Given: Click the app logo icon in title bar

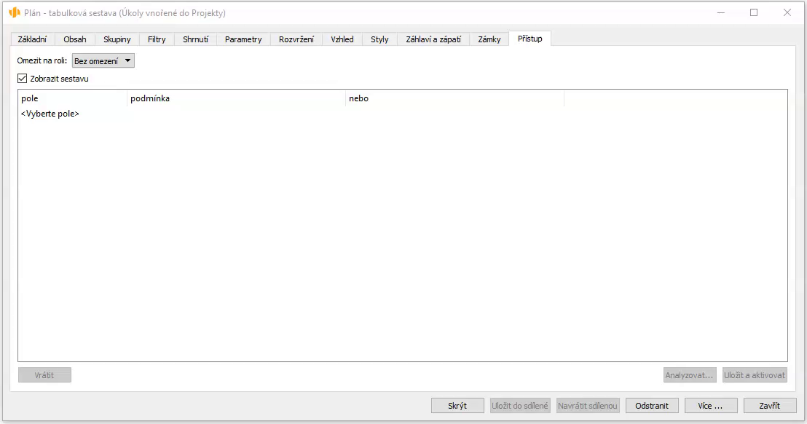Looking at the screenshot, I should (14, 12).
